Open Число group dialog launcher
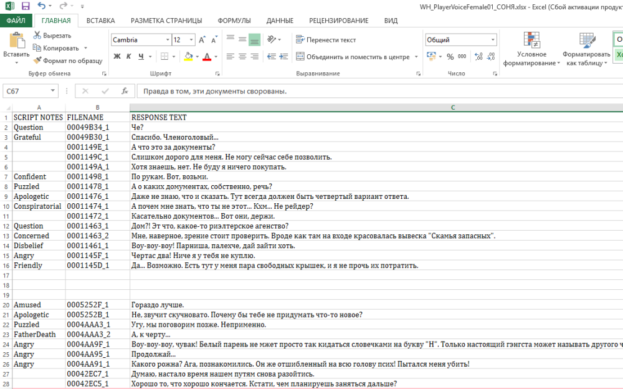Image resolution: width=623 pixels, height=389 pixels. point(495,74)
